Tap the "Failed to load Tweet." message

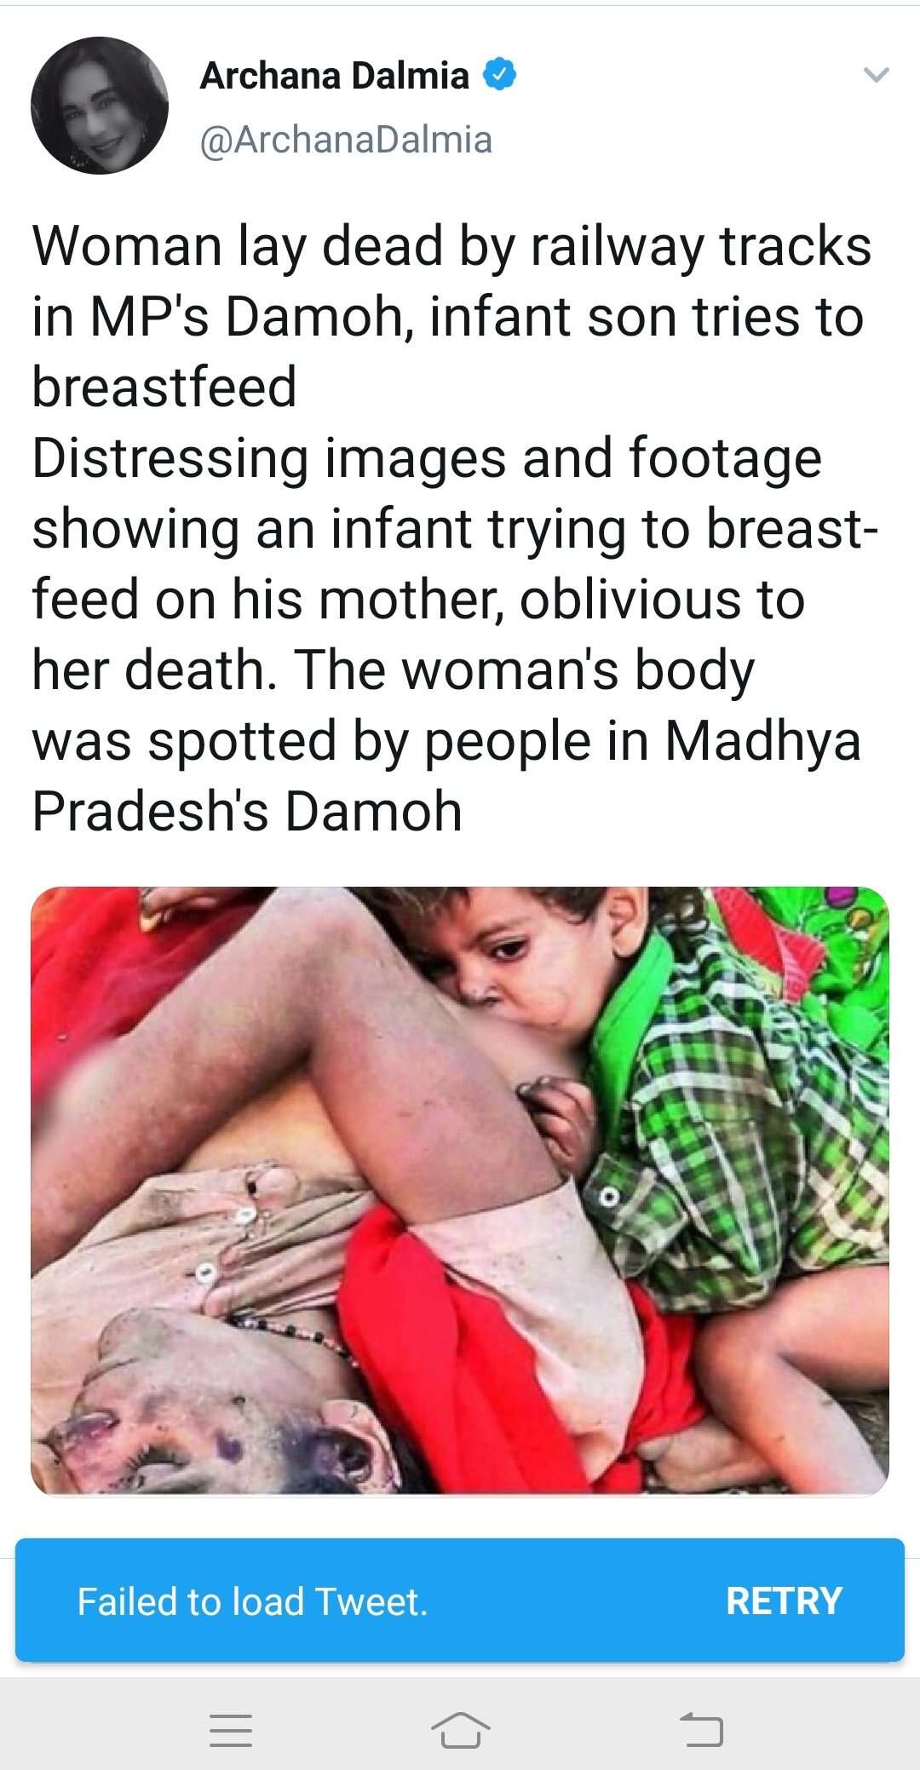252,1601
